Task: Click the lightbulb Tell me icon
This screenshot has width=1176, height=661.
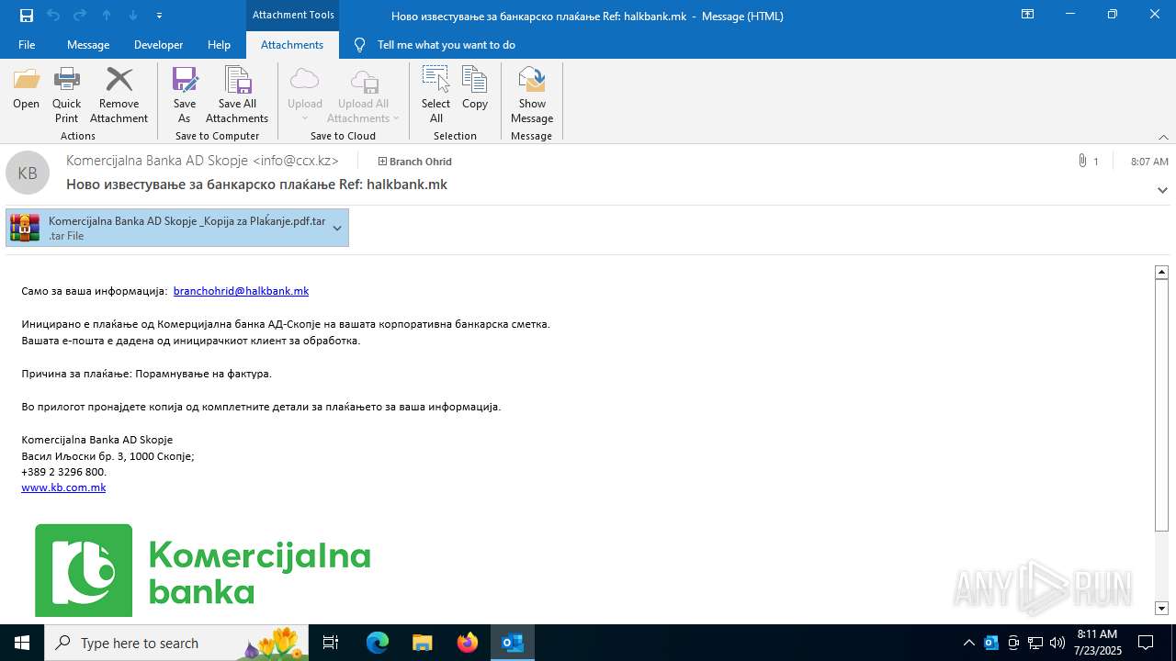Action: 359,45
